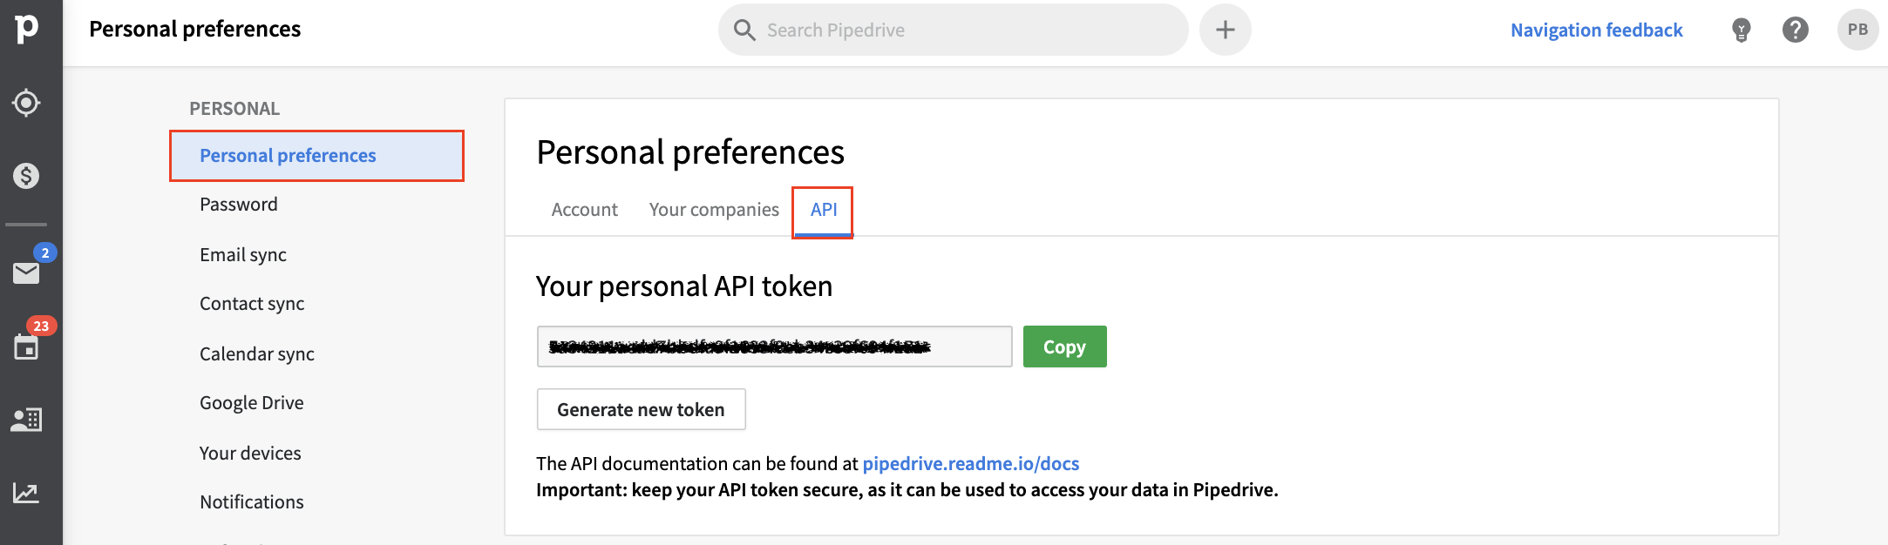
Task: Click the quick add plus button
Action: tap(1226, 30)
